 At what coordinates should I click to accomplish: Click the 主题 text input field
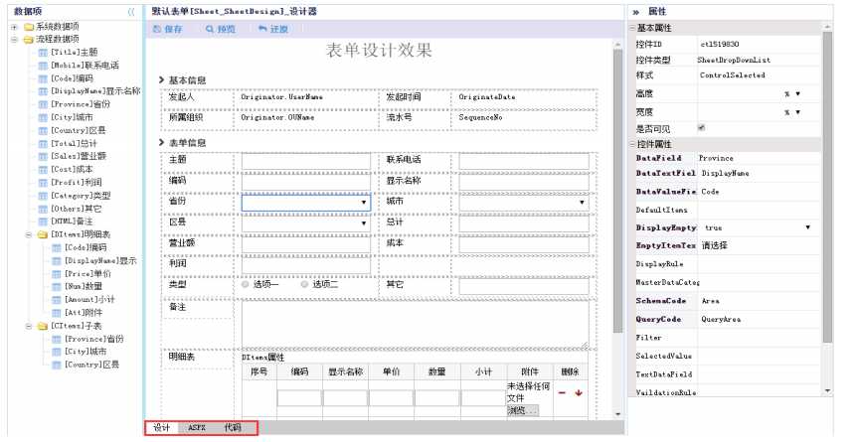click(306, 162)
